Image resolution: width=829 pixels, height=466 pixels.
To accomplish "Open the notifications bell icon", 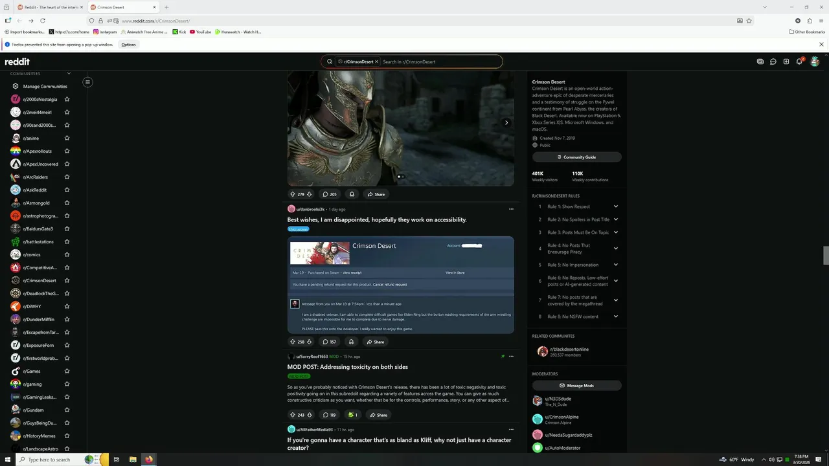I will click(799, 61).
